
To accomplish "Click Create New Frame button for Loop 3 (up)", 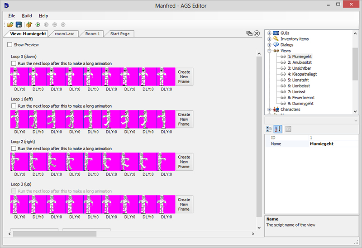I will (184, 205).
